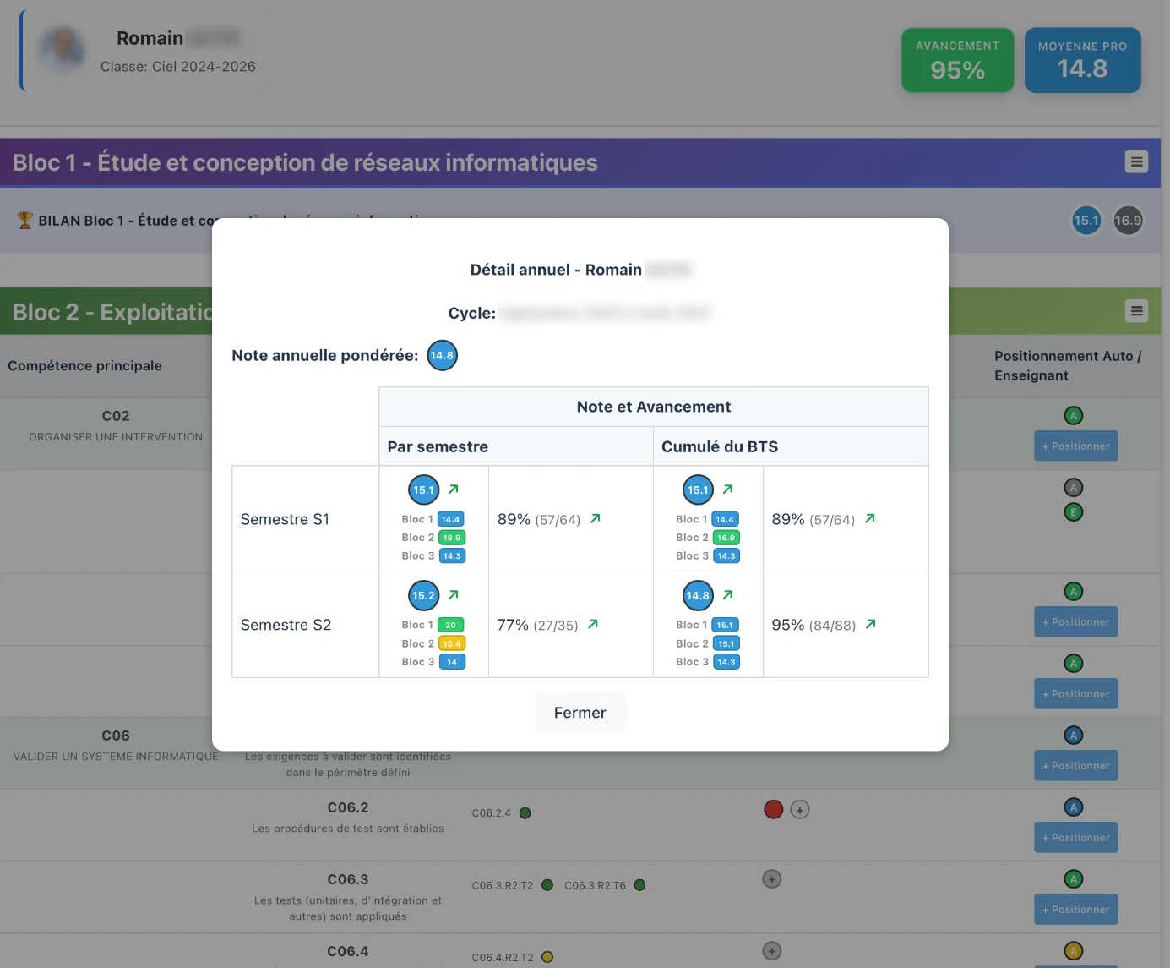Screen dimensions: 1170x968
Task: Click the MOYENNE PRO 14.8 badge
Action: [1083, 60]
